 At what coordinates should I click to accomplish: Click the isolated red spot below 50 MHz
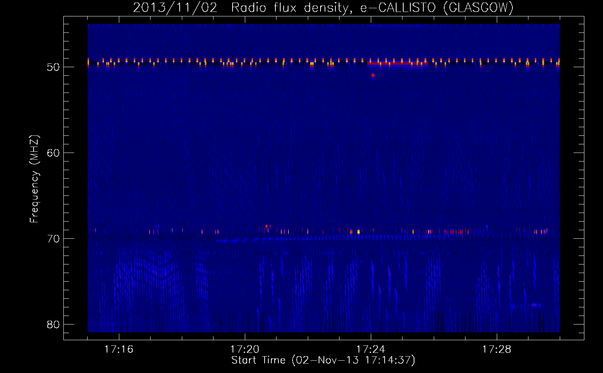coord(373,75)
